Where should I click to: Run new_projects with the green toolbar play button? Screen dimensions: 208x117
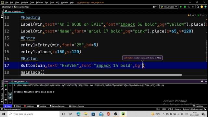(x=181, y=7)
